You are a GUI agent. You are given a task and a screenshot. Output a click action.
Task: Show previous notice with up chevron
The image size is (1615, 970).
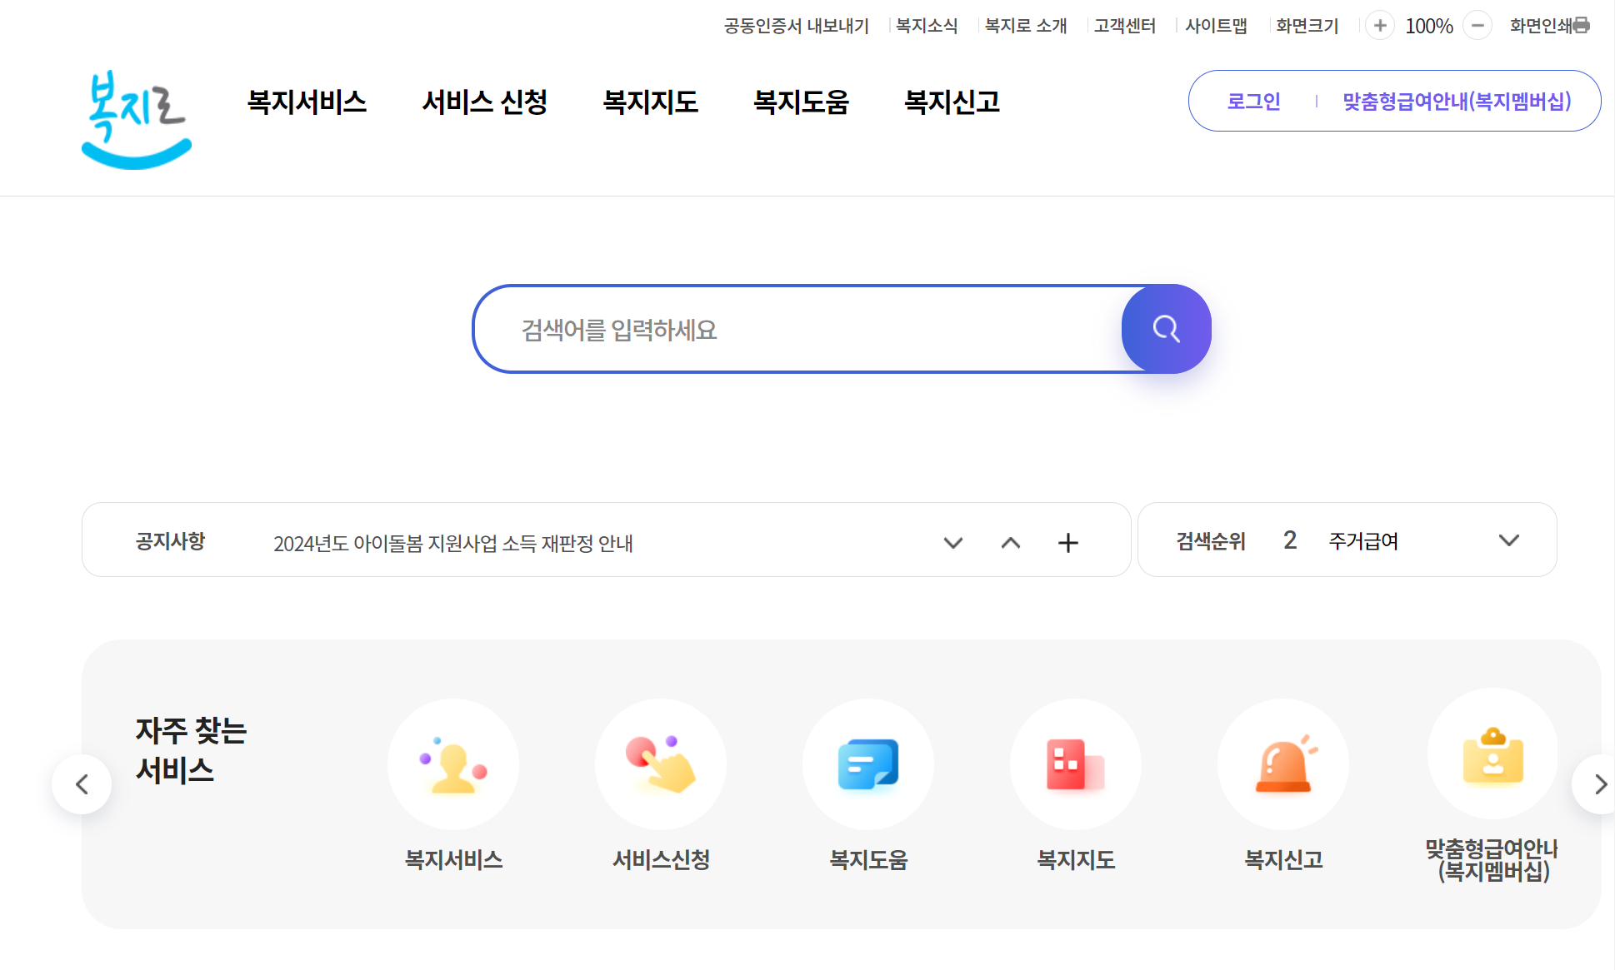[1011, 543]
